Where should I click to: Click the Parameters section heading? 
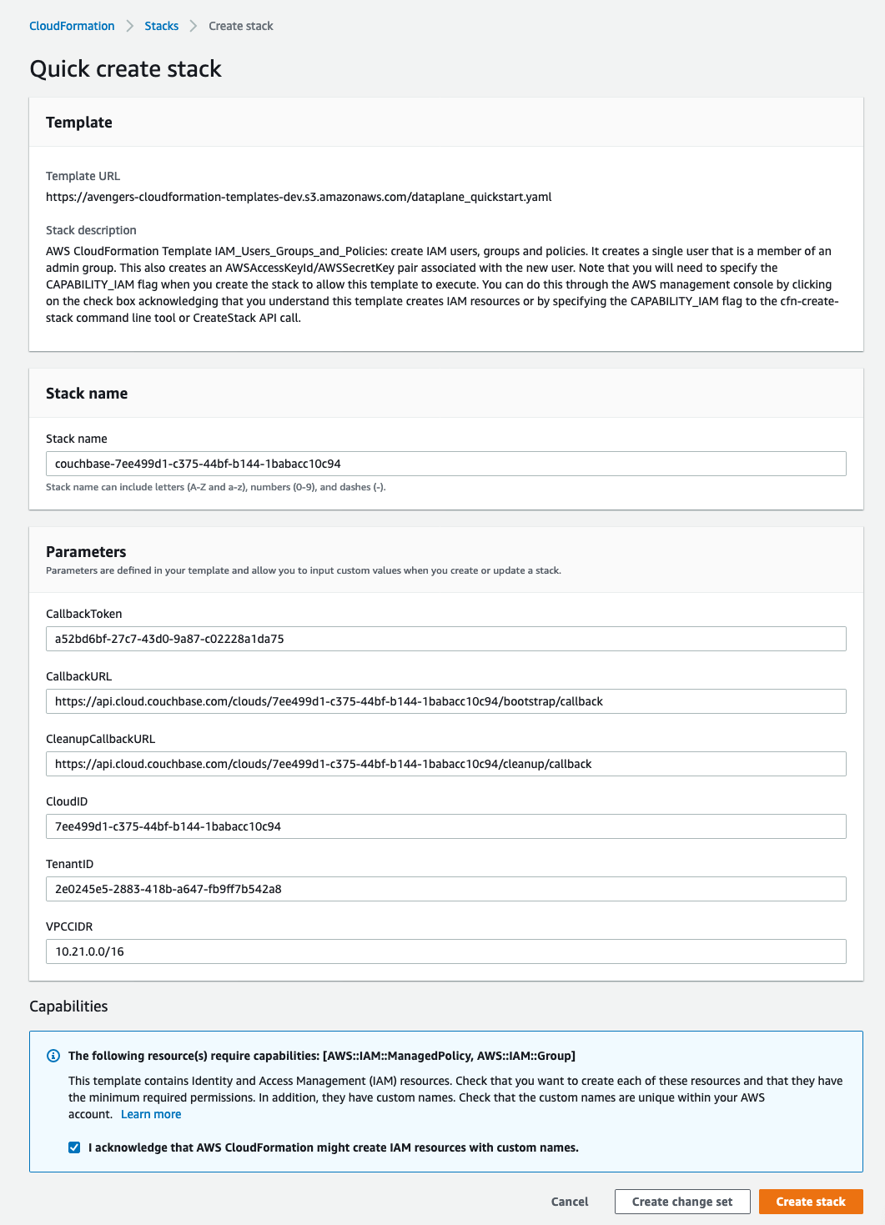pos(86,551)
